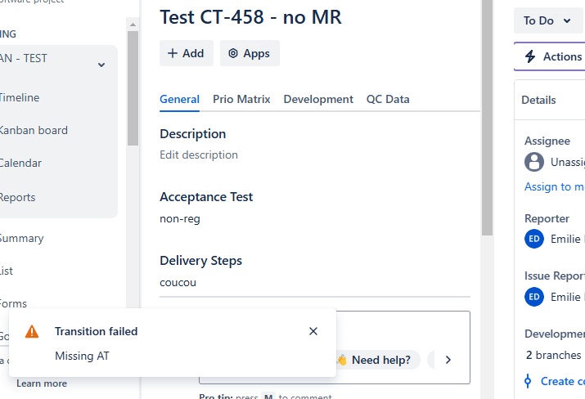Open Timeline in the sidebar
585x399 pixels.
pyautogui.click(x=19, y=97)
